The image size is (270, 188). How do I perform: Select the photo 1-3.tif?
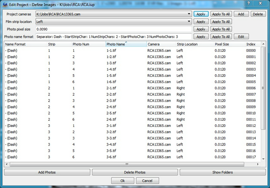coord(111,63)
